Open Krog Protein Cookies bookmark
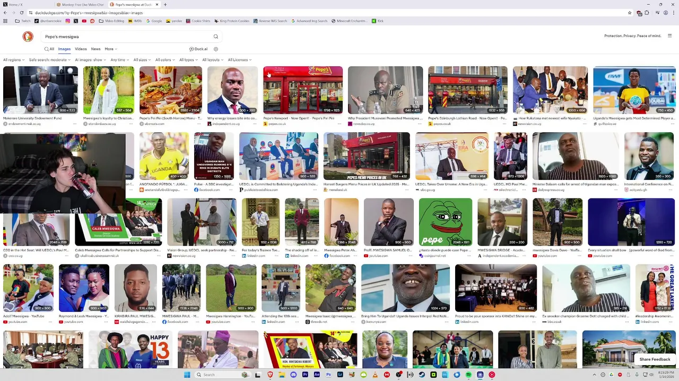This screenshot has width=679, height=381. coord(231,21)
